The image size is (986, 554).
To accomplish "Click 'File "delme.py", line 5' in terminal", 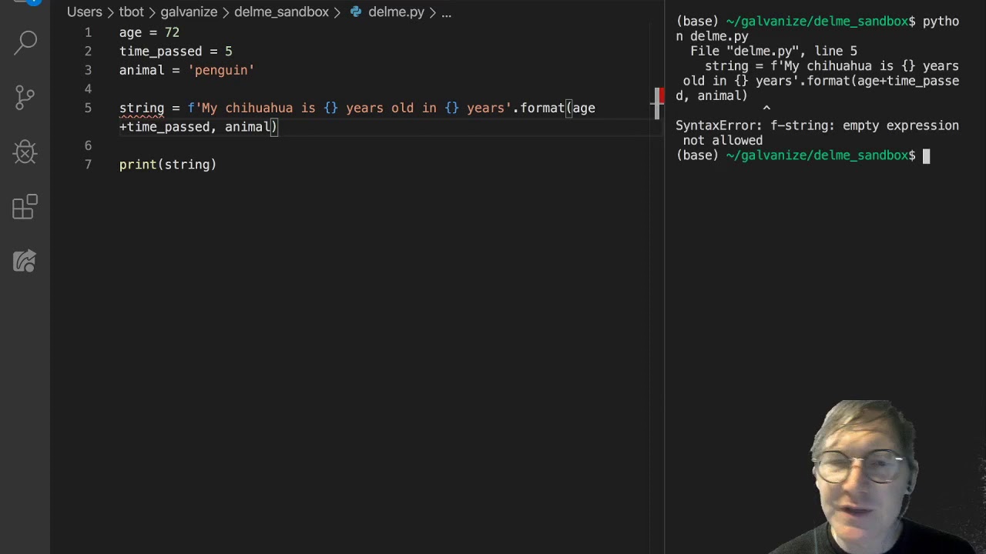I will (x=773, y=52).
